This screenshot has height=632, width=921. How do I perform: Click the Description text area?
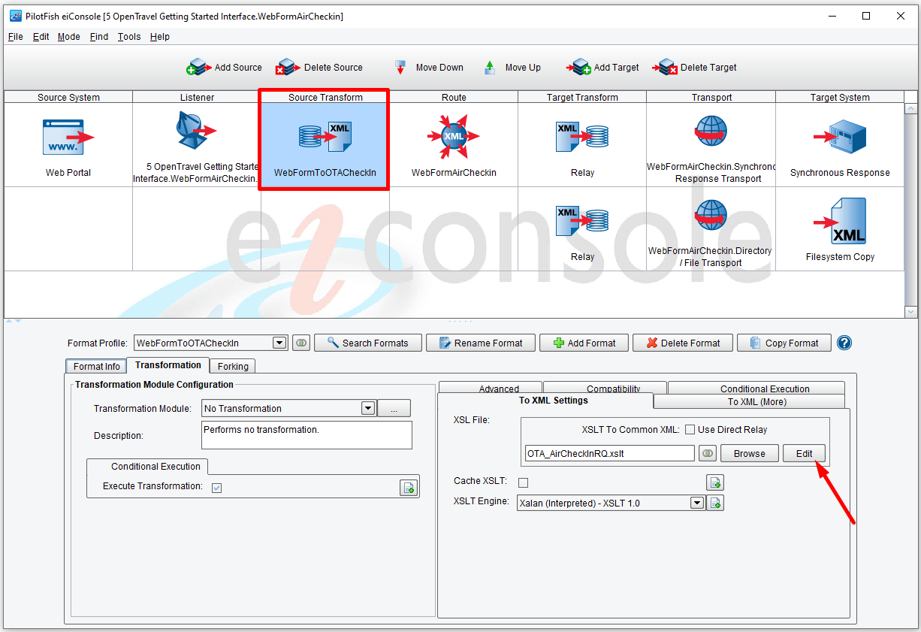(307, 435)
